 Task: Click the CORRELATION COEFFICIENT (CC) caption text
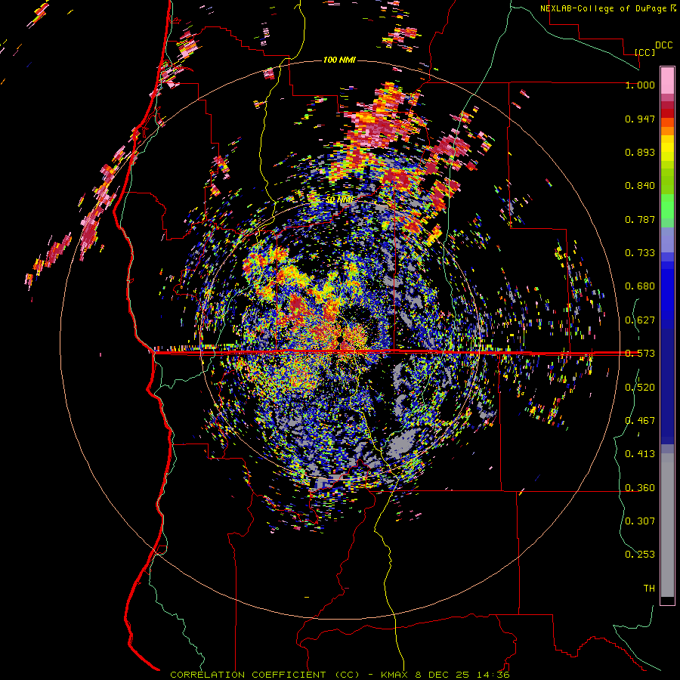(265, 675)
